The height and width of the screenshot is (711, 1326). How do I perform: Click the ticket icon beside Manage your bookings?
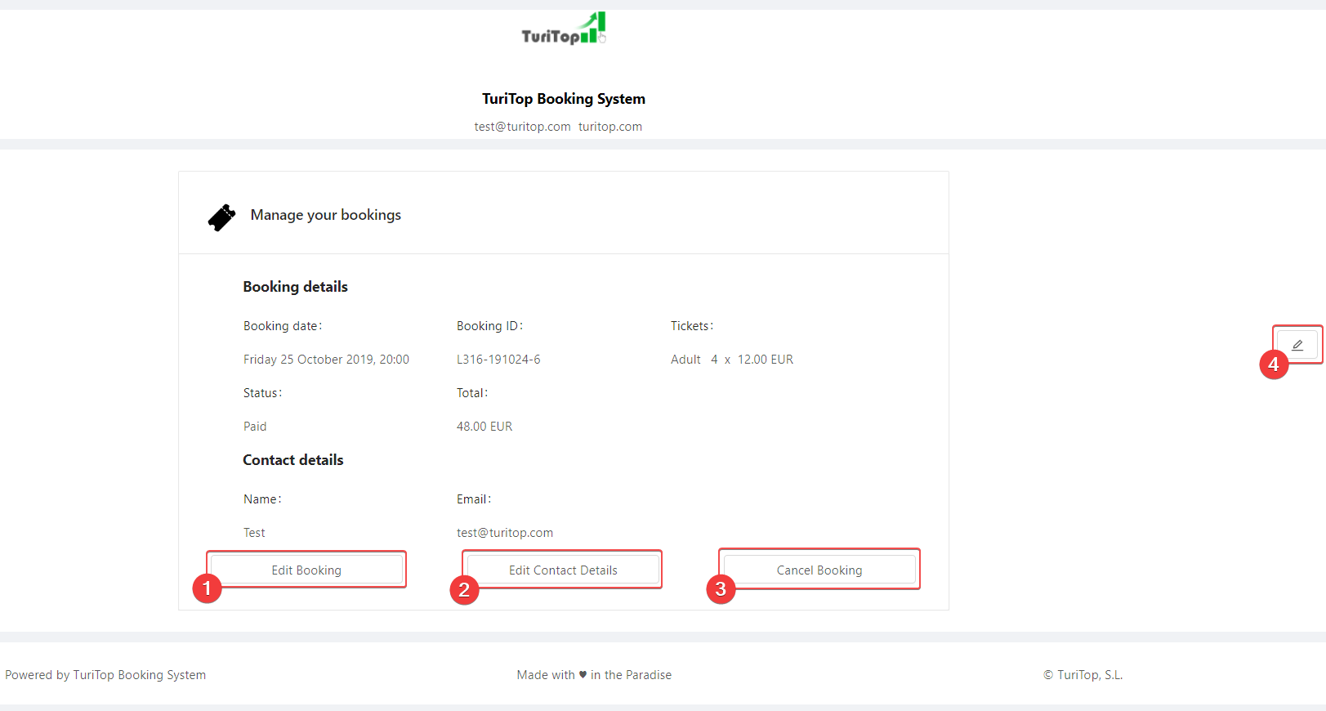tap(221, 217)
